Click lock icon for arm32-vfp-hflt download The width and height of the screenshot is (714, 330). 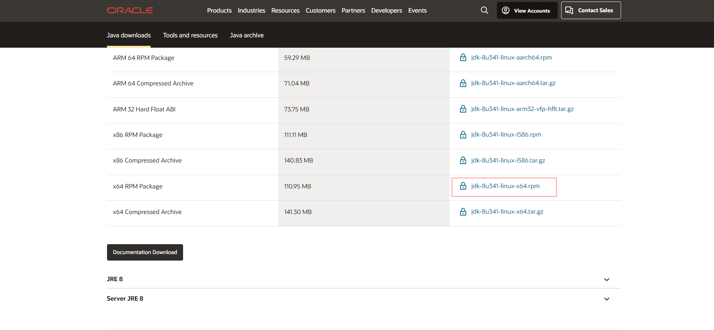pyautogui.click(x=463, y=109)
